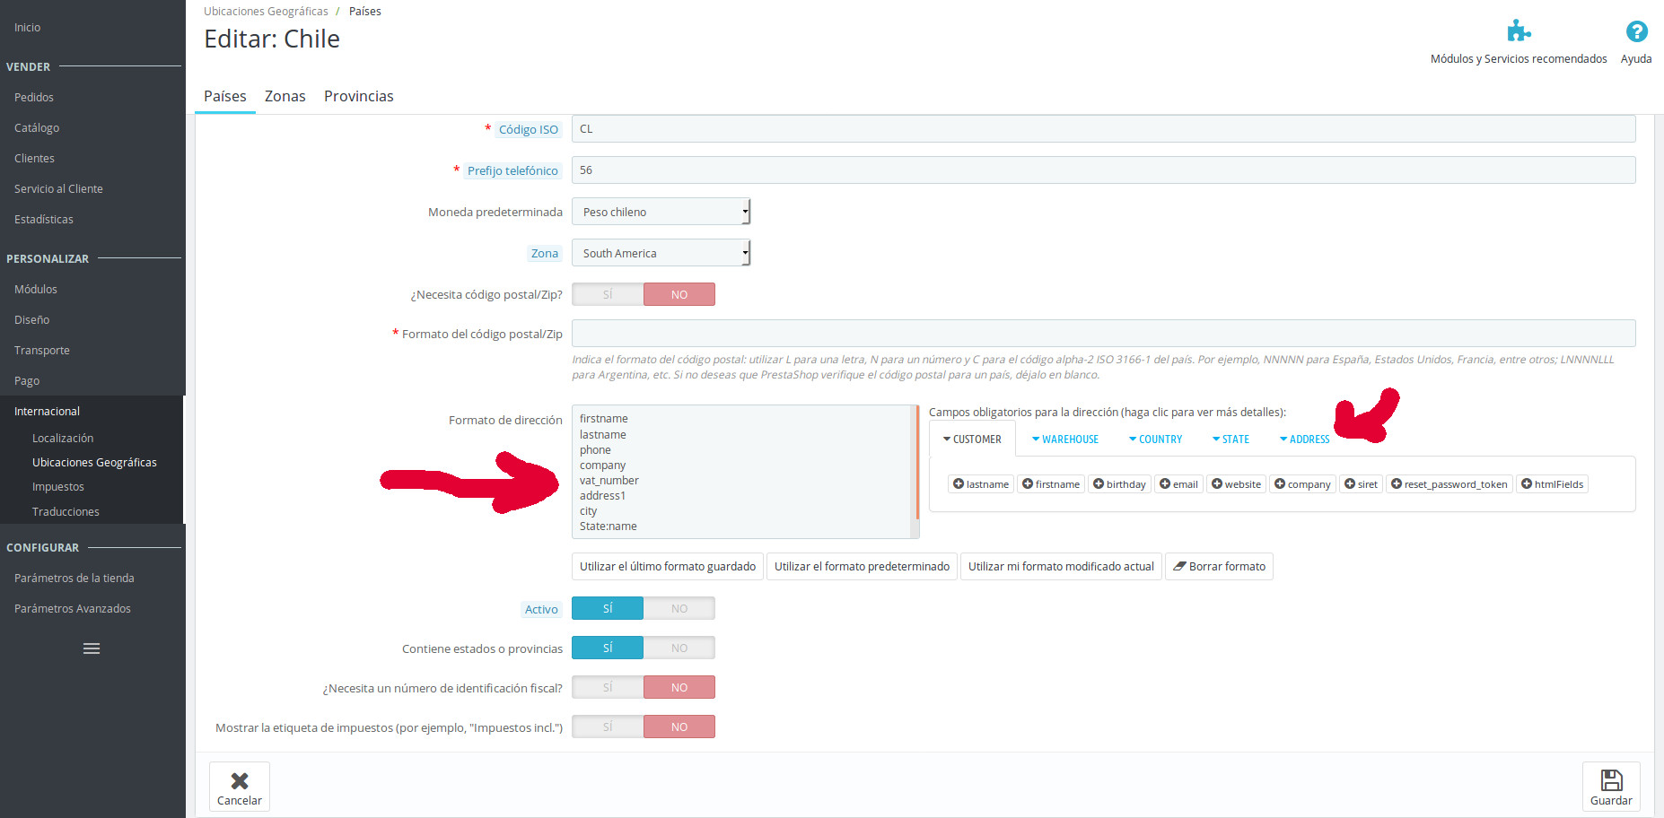This screenshot has width=1664, height=818.
Task: Go to Traducciones submenu
Action: click(66, 511)
